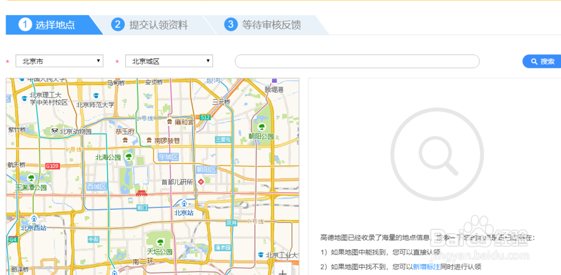The width and height of the screenshot is (561, 275).
Task: Open the 北京城区 district dropdown
Action: [x=169, y=61]
